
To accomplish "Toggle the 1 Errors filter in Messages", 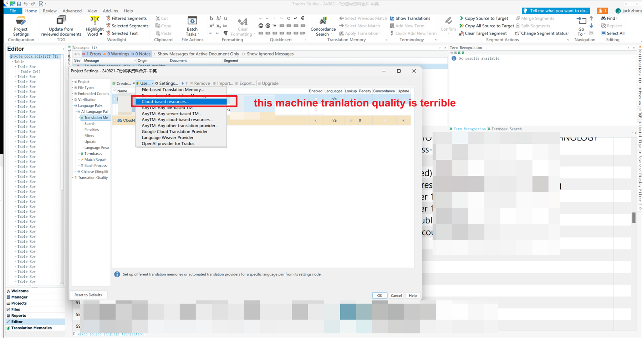I will point(92,54).
